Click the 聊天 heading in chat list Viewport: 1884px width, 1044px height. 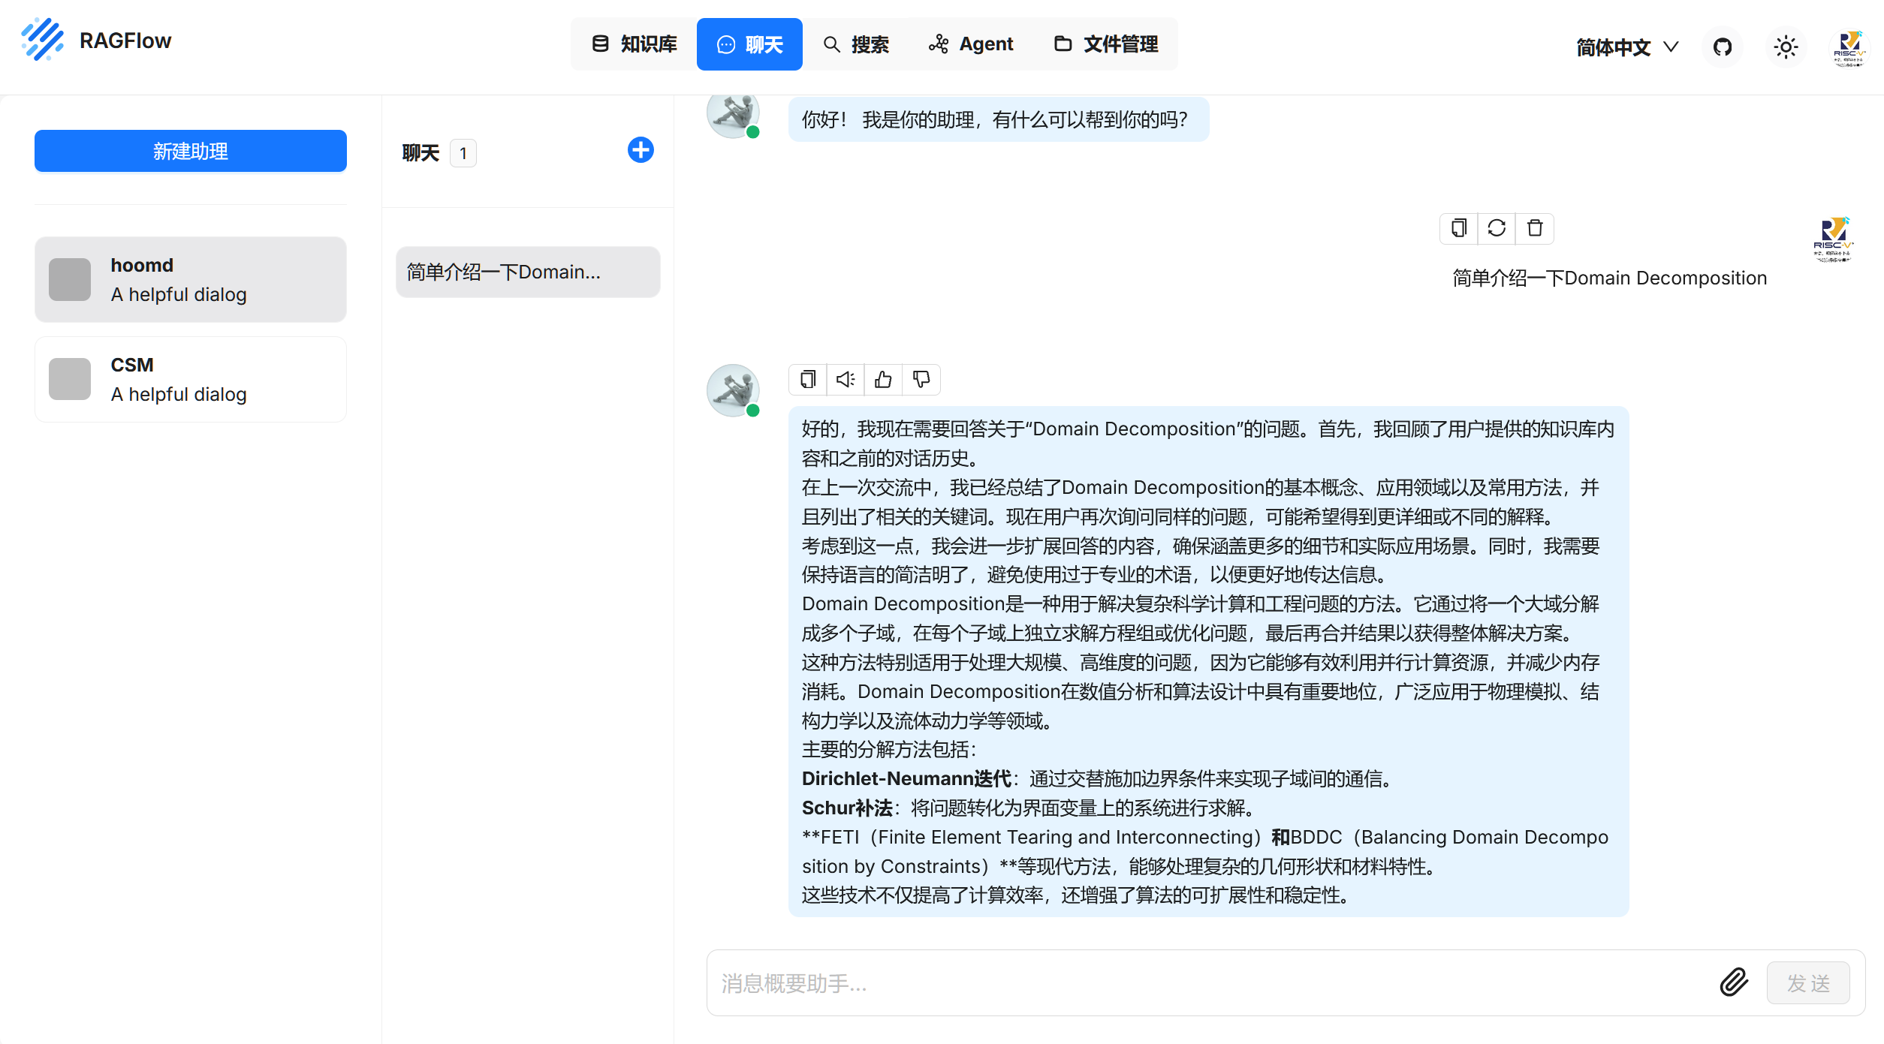pyautogui.click(x=421, y=153)
